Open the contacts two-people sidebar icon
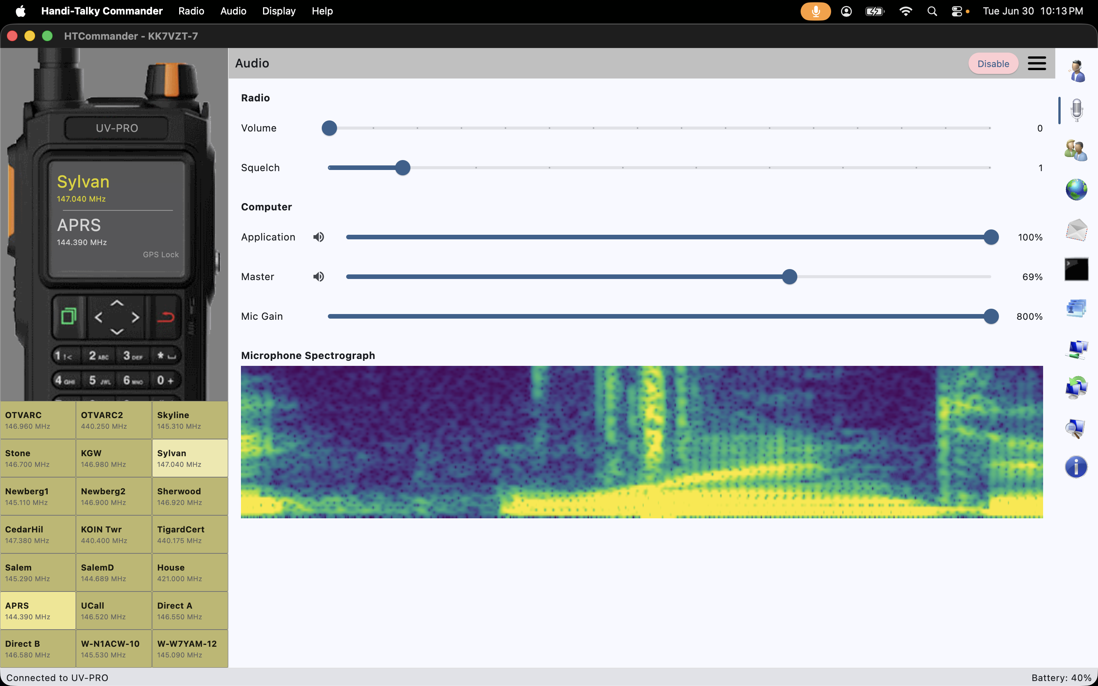The width and height of the screenshot is (1098, 686). pyautogui.click(x=1076, y=150)
